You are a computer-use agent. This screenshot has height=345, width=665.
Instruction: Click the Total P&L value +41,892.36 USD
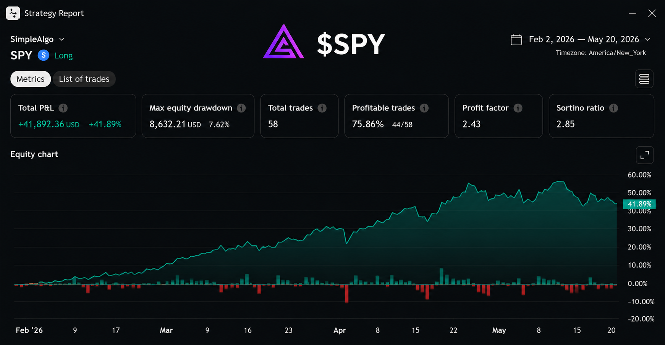point(49,124)
